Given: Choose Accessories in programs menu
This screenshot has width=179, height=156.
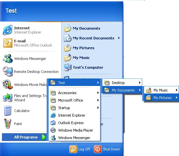Looking at the screenshot, I should 74,93.
